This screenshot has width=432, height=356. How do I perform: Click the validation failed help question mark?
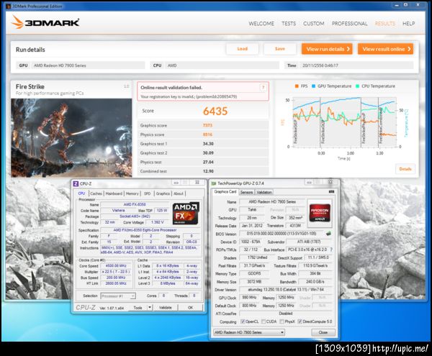coord(263,88)
